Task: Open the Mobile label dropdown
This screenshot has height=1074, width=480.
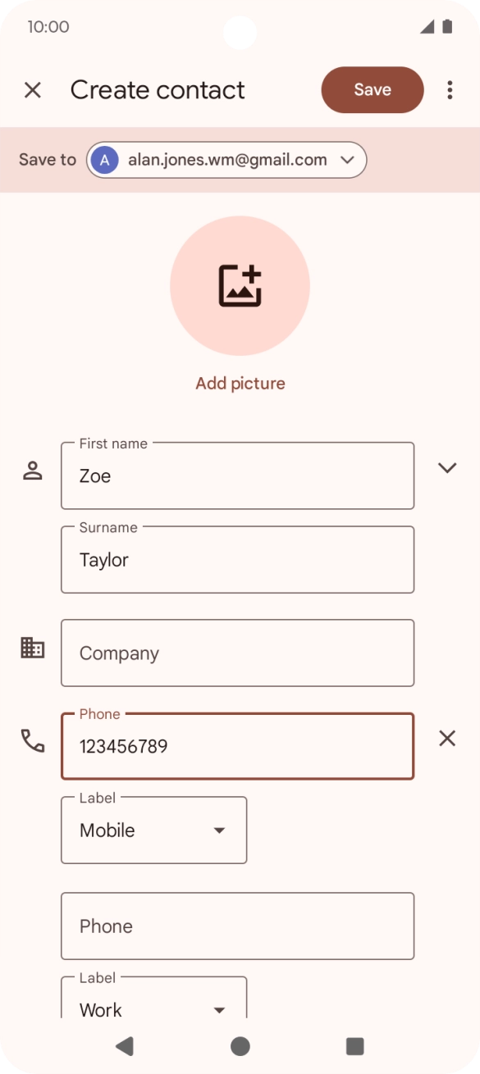Action: [154, 831]
